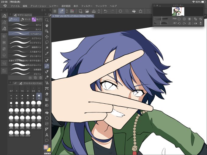The height and width of the screenshot is (155, 207).
Task: Open フィルター menu
Action: [87, 6]
